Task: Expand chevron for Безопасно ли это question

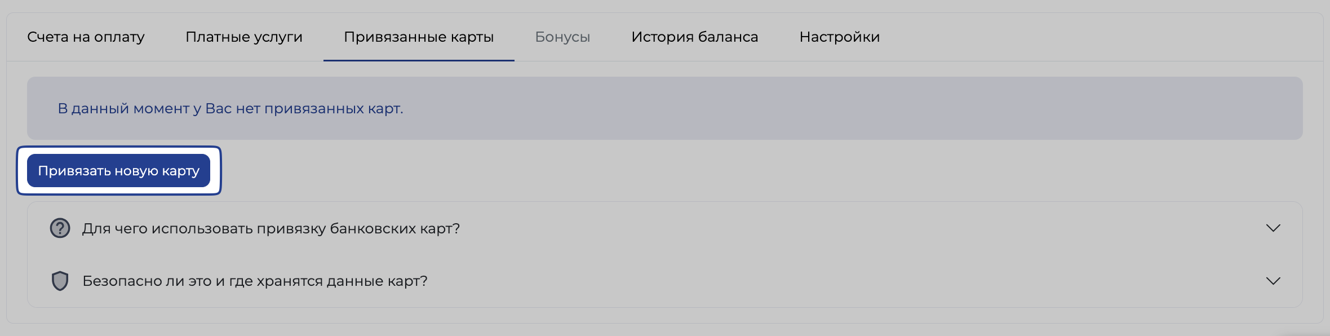Action: [x=1273, y=281]
